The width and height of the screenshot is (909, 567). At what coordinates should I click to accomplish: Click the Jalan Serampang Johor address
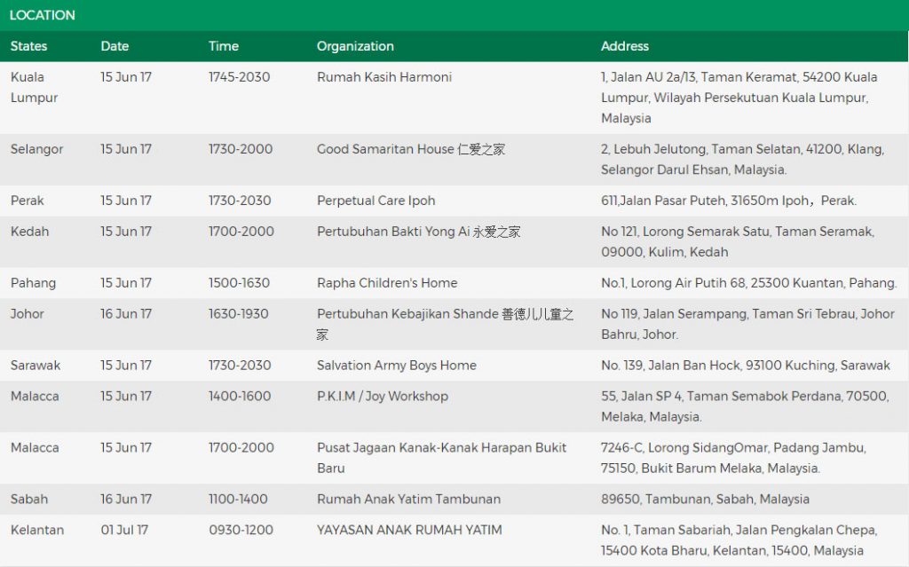(x=747, y=324)
